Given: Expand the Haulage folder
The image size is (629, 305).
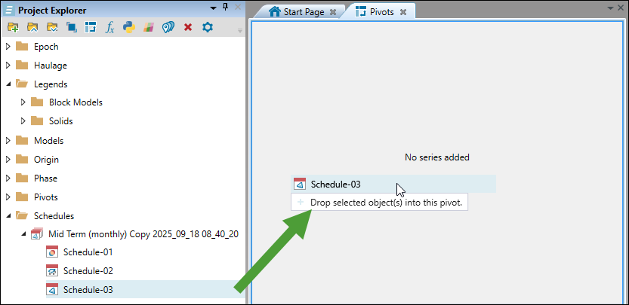Looking at the screenshot, I should click(8, 66).
